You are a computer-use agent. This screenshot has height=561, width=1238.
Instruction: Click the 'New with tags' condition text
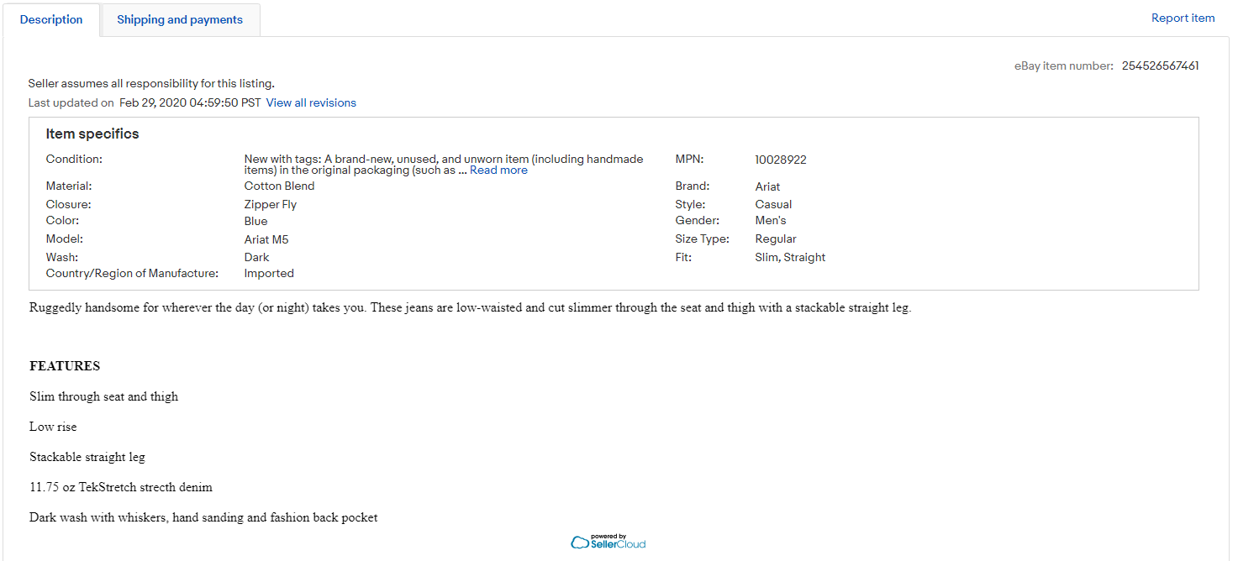point(444,164)
